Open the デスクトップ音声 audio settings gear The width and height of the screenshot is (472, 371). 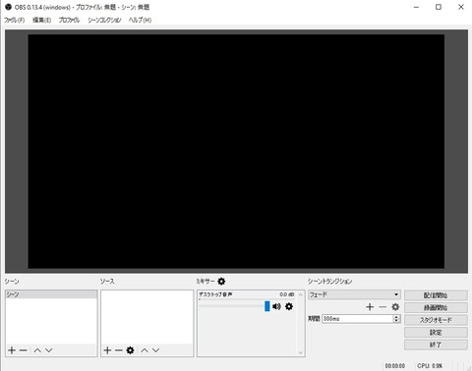tap(289, 306)
